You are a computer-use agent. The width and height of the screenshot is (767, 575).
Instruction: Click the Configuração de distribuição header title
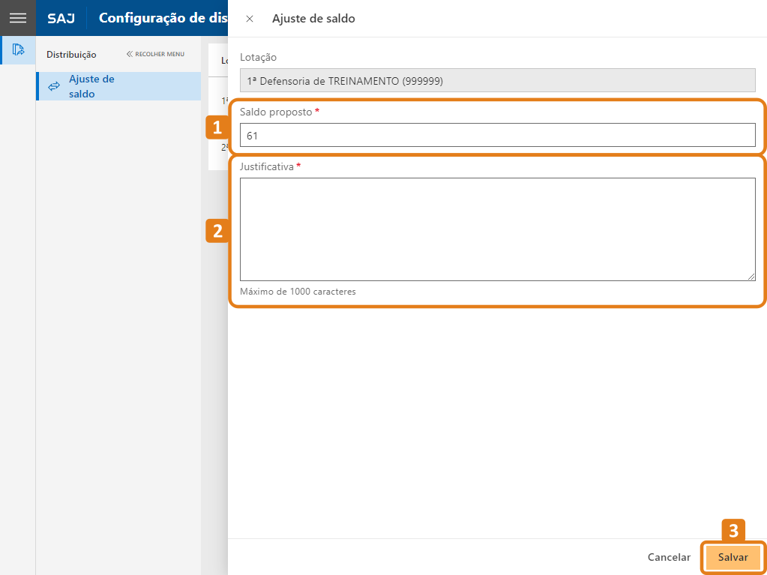[x=163, y=18]
